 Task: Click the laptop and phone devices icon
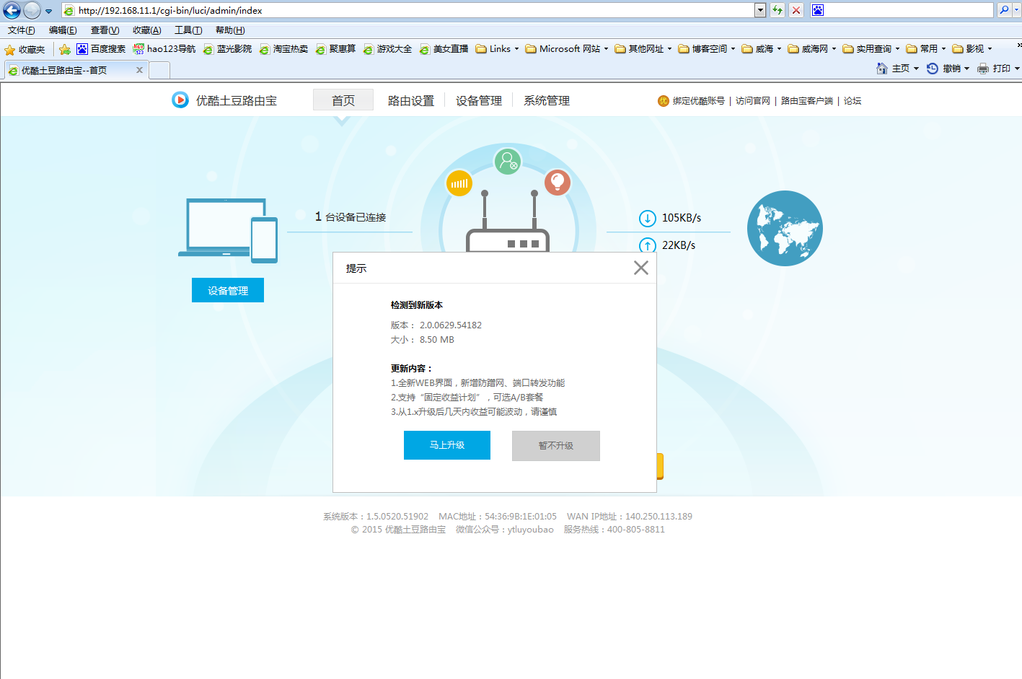(228, 230)
